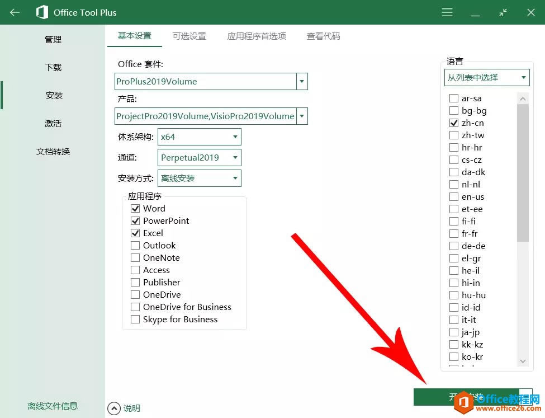Enable Skype for Business installation
The width and height of the screenshot is (545, 418).
pyautogui.click(x=135, y=319)
